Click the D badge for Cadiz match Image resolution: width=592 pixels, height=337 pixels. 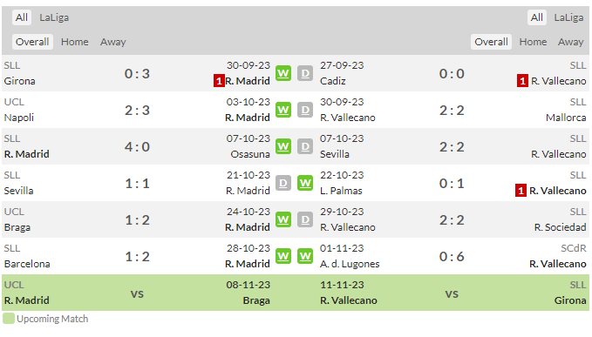pyautogui.click(x=305, y=73)
